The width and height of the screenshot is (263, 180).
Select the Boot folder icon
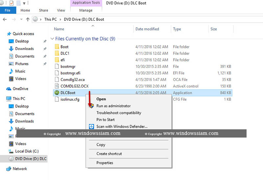coord(57,46)
